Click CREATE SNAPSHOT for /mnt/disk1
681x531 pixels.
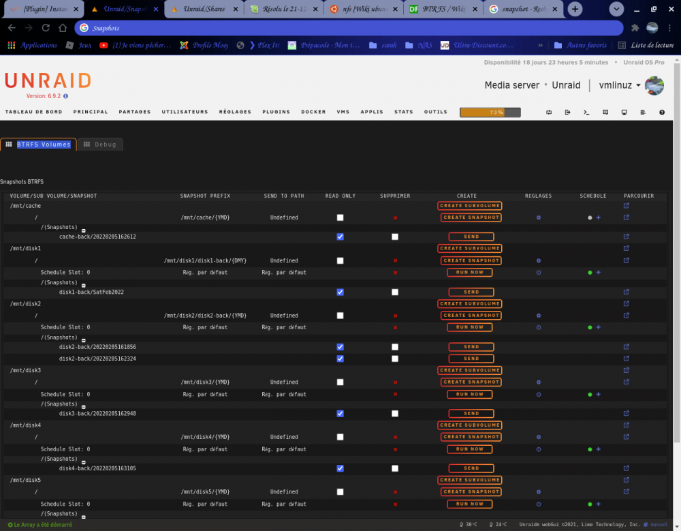point(471,260)
